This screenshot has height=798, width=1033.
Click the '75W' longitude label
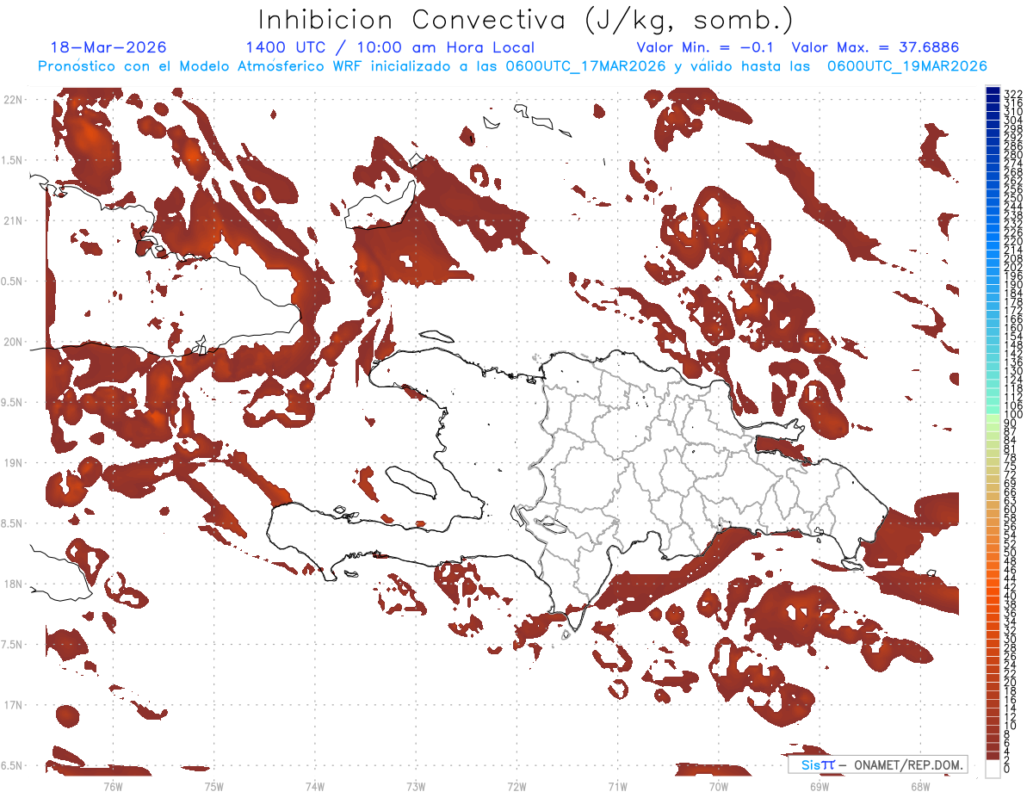[214, 786]
